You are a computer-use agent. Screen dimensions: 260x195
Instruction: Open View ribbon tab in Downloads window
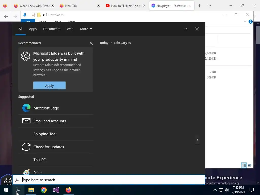[71, 21]
